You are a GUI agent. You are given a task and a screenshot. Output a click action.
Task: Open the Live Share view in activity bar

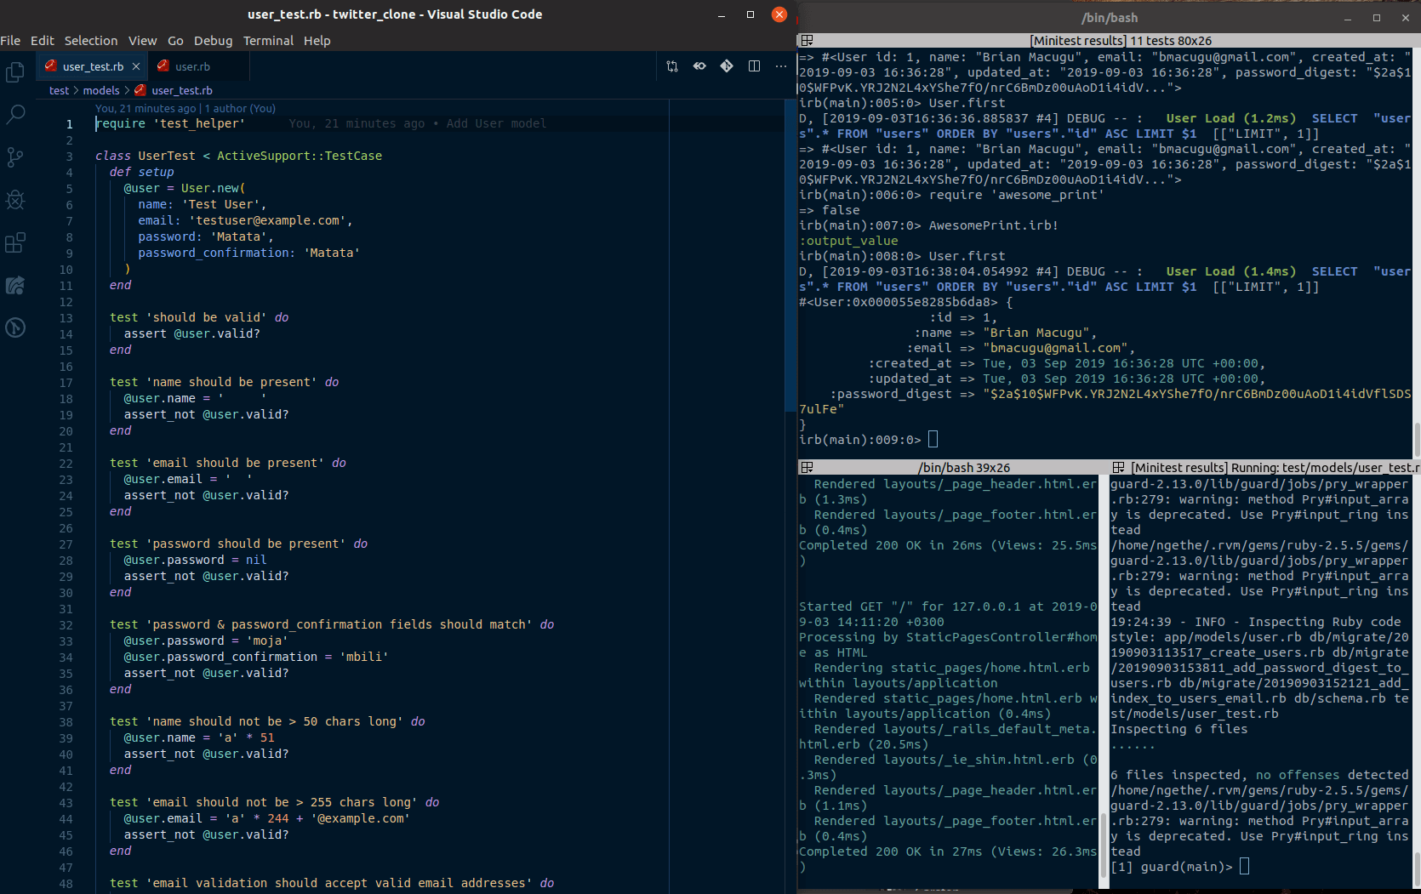[15, 285]
